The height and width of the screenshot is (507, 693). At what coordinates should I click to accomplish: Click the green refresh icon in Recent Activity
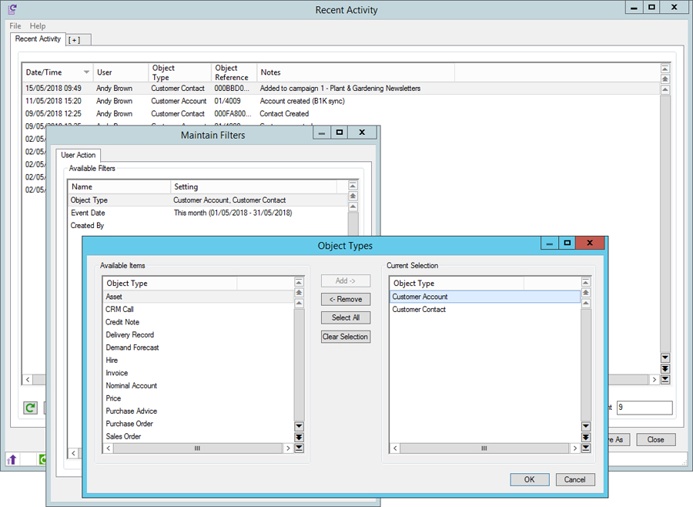point(31,408)
